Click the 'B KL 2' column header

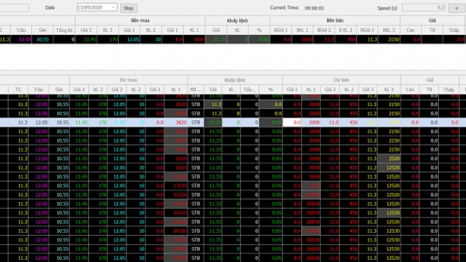(346, 30)
